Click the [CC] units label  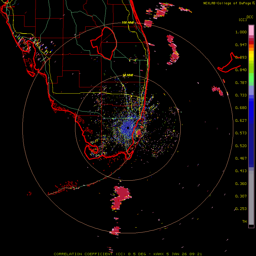pyautogui.click(x=243, y=20)
